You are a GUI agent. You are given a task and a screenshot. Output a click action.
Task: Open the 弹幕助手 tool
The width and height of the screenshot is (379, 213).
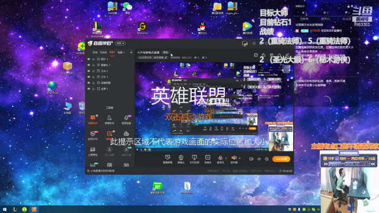click(93, 120)
